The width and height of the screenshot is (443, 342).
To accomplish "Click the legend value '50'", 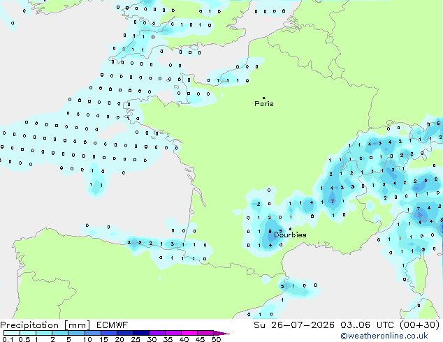I will [216, 339].
